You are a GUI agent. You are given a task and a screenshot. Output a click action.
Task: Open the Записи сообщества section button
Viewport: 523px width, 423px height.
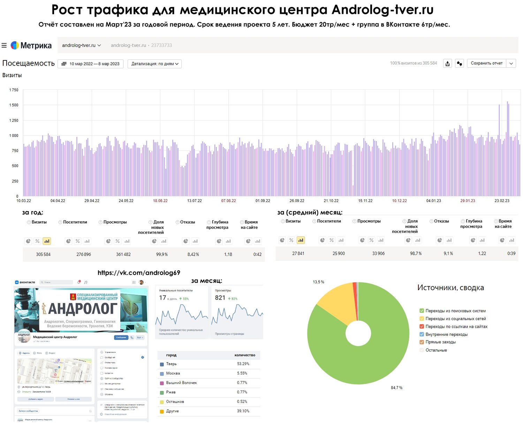coord(29,411)
